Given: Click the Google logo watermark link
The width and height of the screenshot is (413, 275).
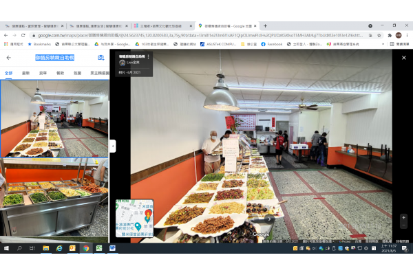Looking at the screenshot, I should [261, 234].
